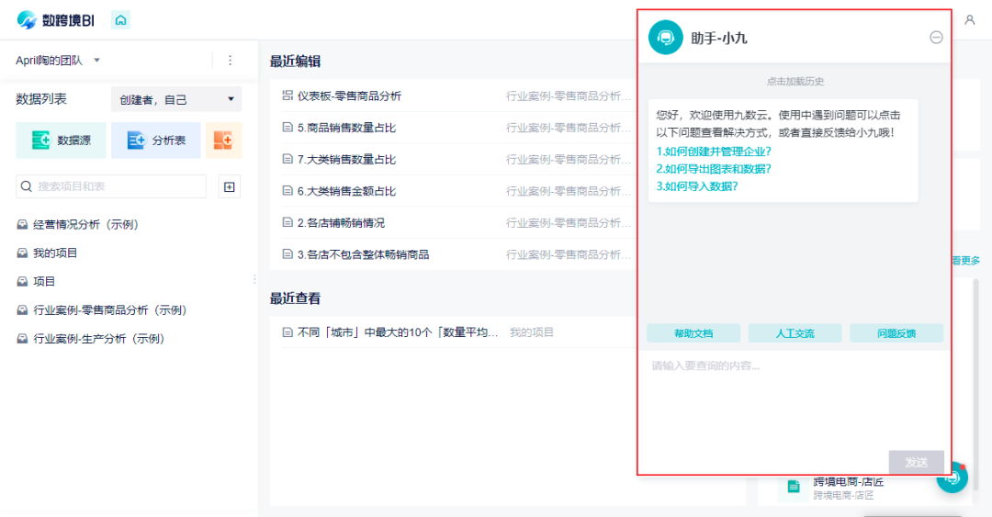Viewport: 992px width, 517px height.
Task: Click the 助手-小九 avatar icon
Action: pos(666,38)
